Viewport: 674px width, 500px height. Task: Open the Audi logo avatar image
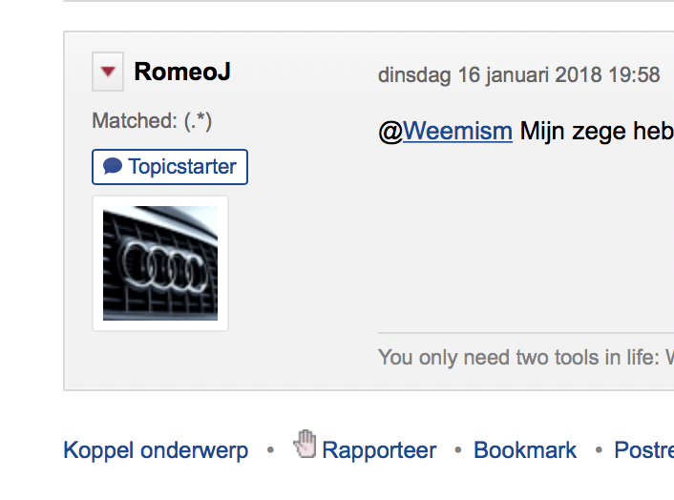point(160,263)
